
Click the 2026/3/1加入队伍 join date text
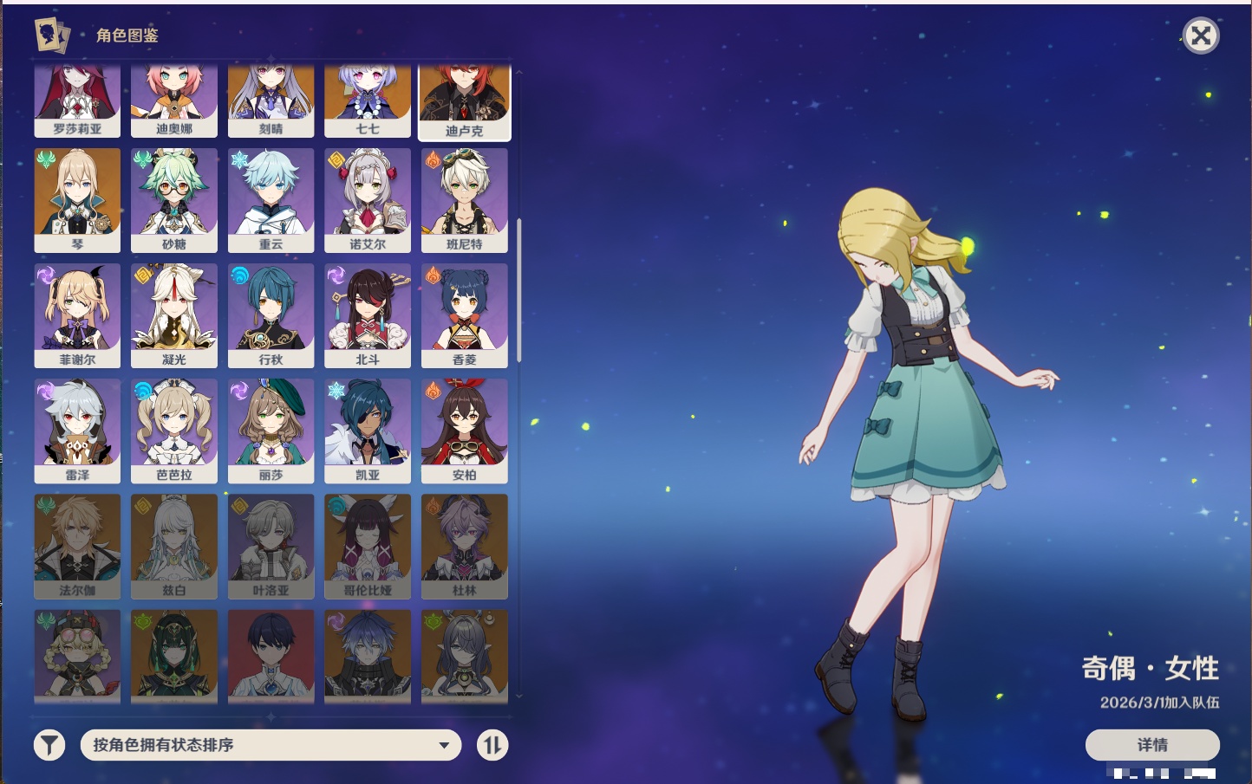[x=1159, y=703]
